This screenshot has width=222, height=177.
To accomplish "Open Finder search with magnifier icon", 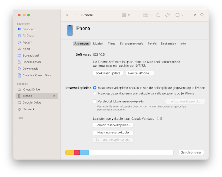I will [202, 15].
